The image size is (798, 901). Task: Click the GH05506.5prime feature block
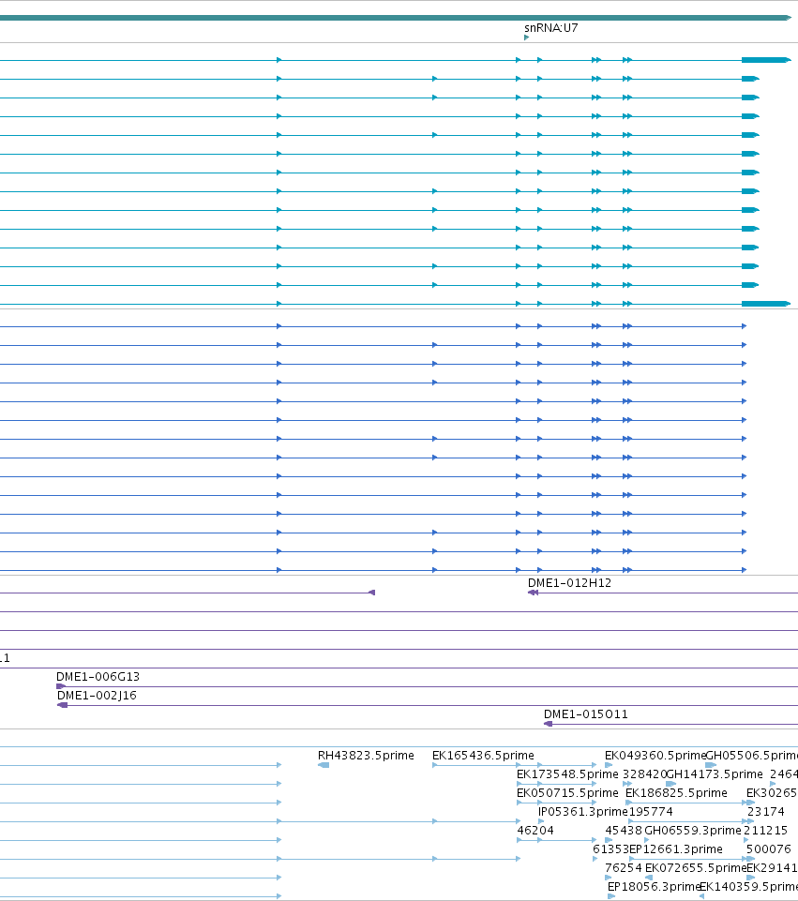click(711, 765)
